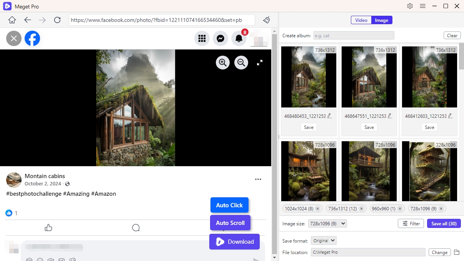The image size is (464, 261).
Task: Save image 468412603_1221253
Action: (430, 127)
